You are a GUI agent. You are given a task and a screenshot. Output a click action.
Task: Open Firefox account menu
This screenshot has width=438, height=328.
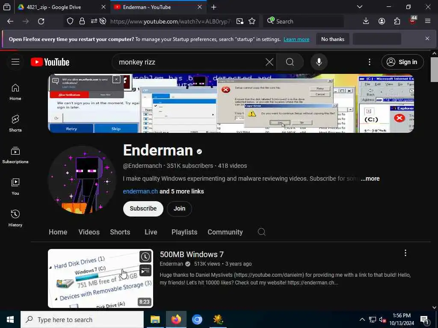[382, 21]
